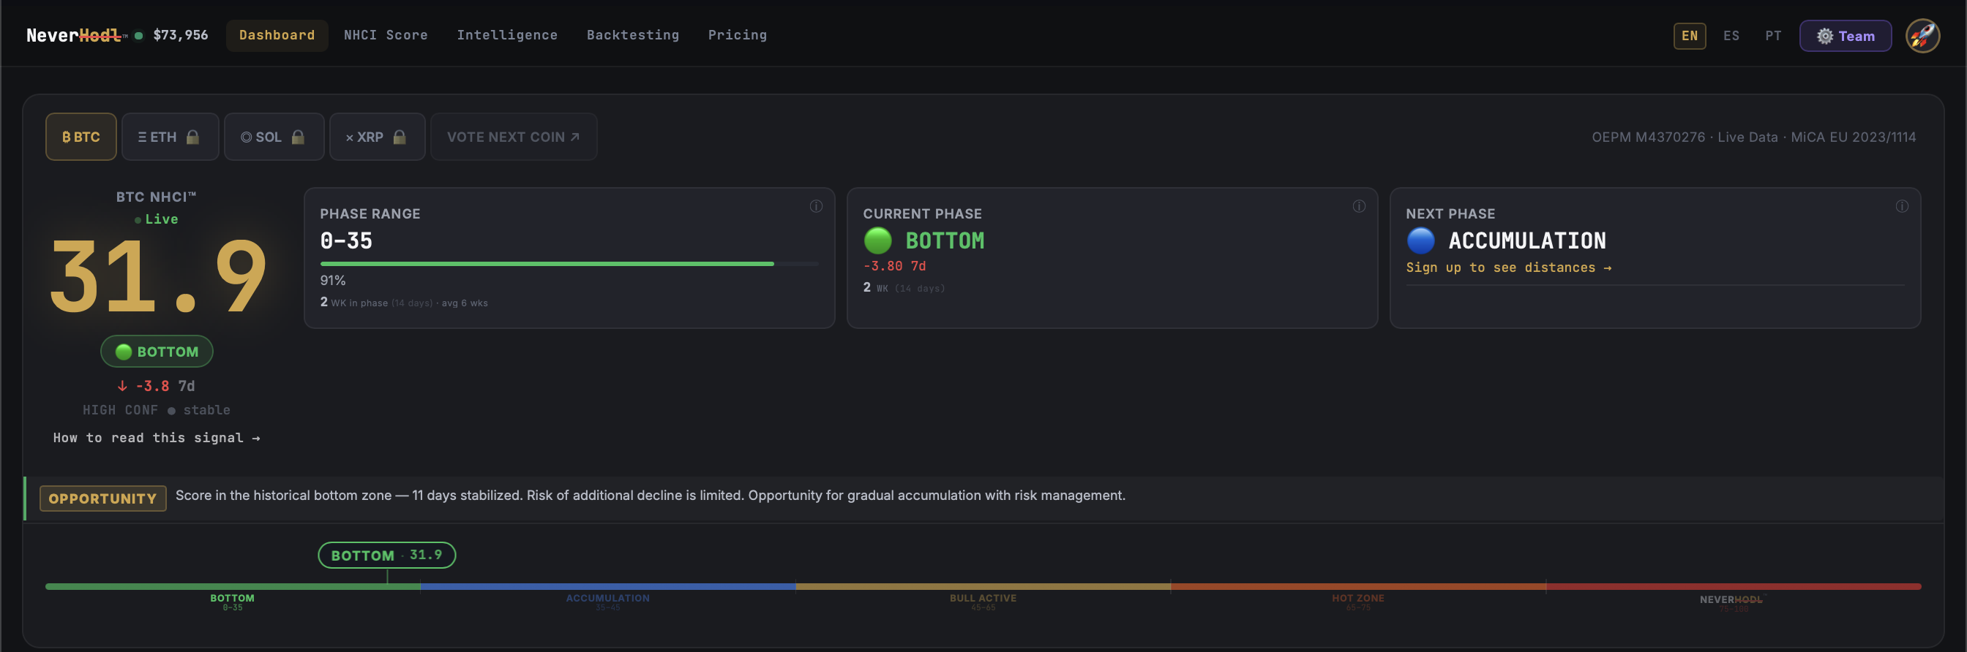Select the locked SOL coin tab

[x=274, y=137]
